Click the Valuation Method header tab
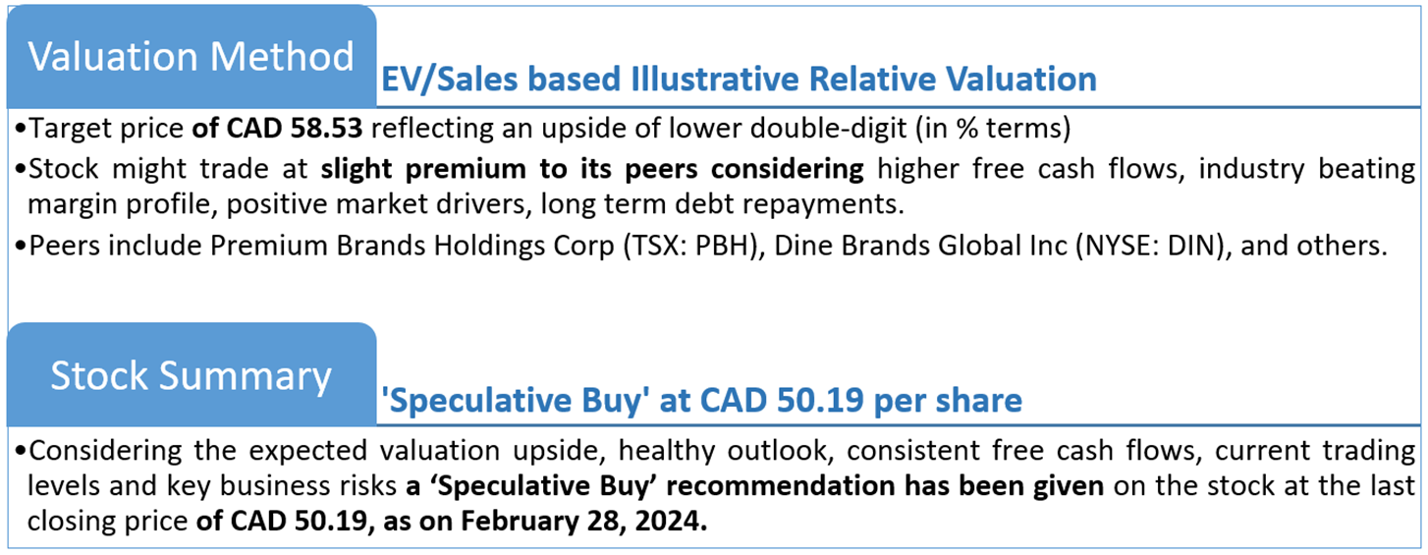This screenshot has width=1428, height=555. pyautogui.click(x=191, y=56)
